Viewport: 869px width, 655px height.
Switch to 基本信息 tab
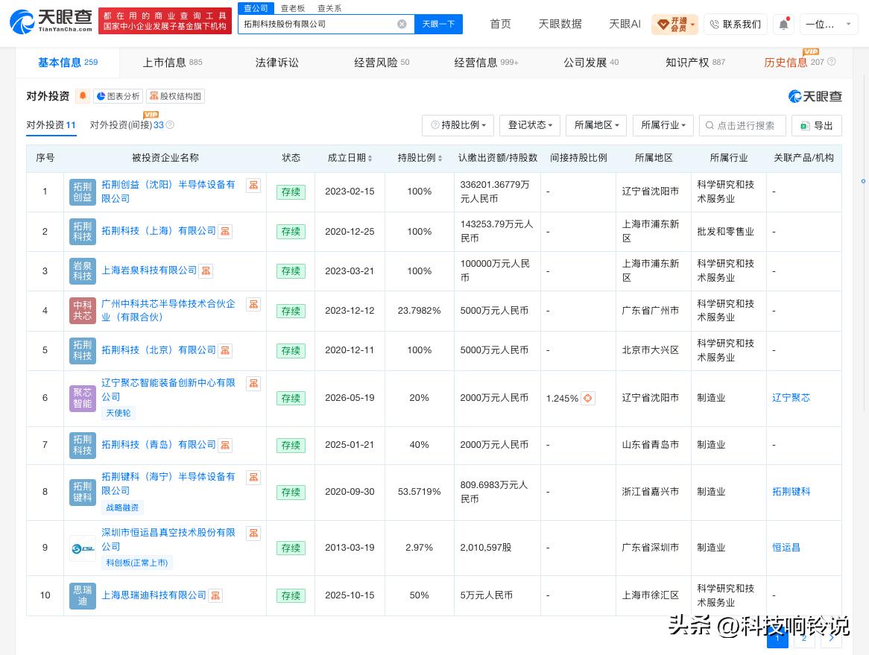[68, 63]
